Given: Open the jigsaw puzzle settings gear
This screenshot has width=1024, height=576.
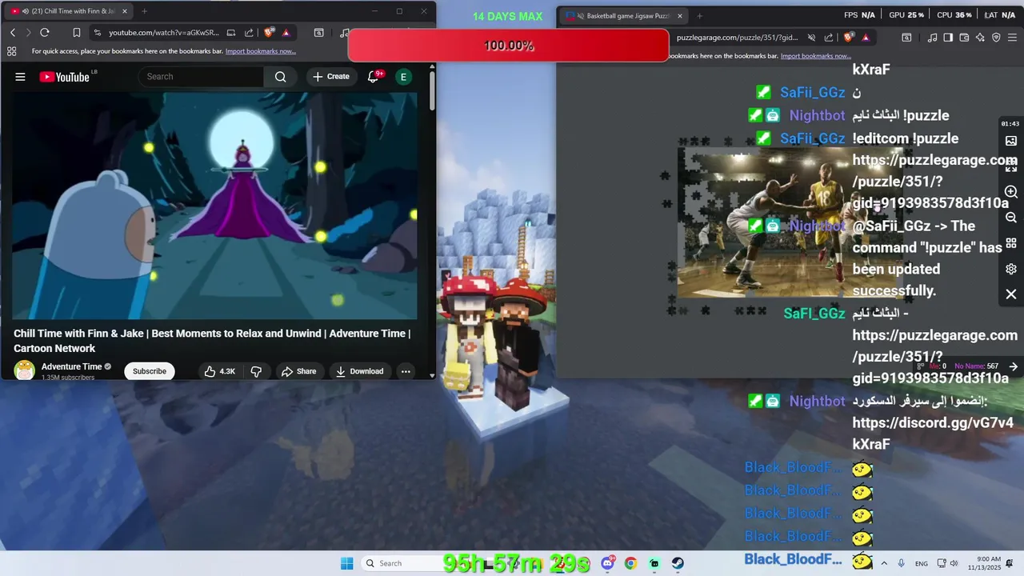Looking at the screenshot, I should [x=1011, y=269].
